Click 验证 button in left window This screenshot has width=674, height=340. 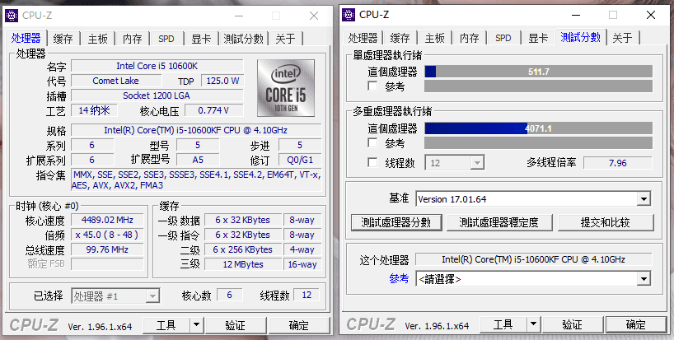pos(236,325)
